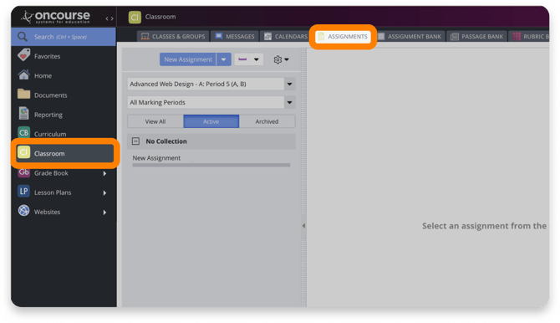This screenshot has height=323, width=560.
Task: Open the purple line color dropdown
Action: [248, 59]
